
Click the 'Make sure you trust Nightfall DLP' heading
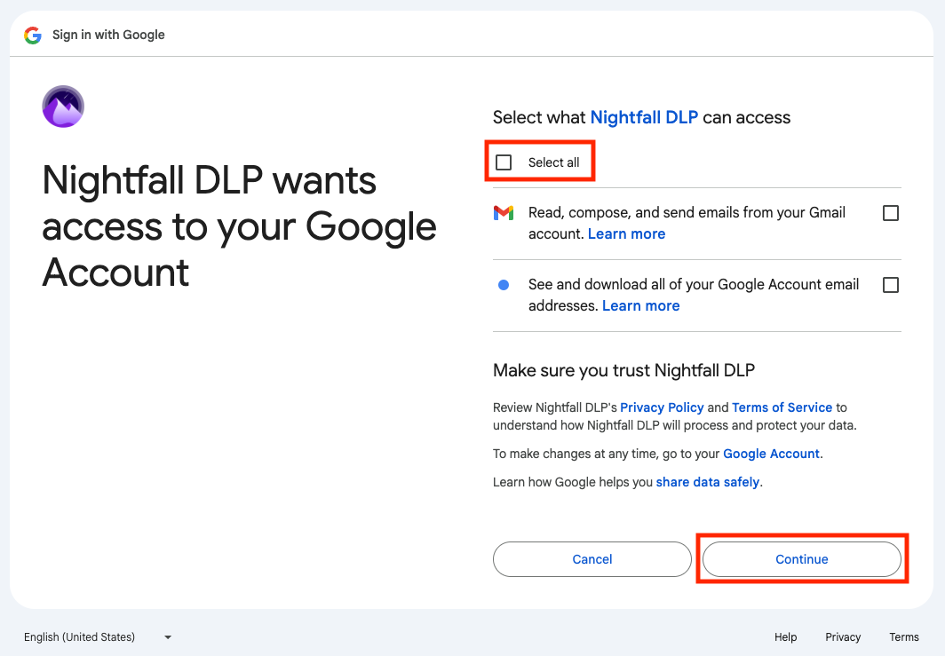pos(623,370)
